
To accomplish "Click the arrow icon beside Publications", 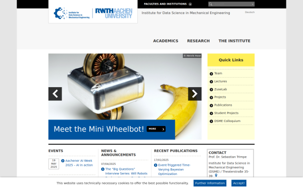I will [x=211, y=105].
